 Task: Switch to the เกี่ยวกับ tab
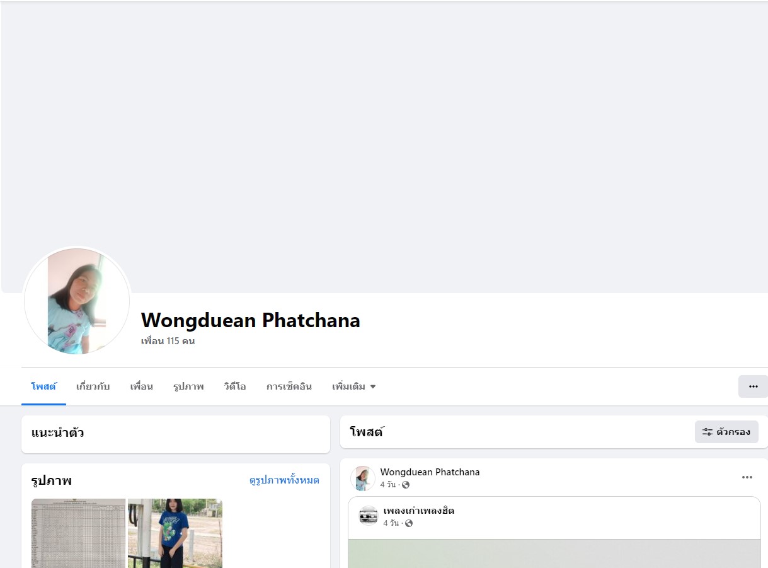[x=93, y=386]
